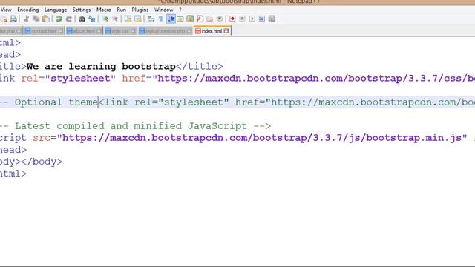Close the contact.html tab
The width and height of the screenshot is (475, 267).
(x=61, y=31)
